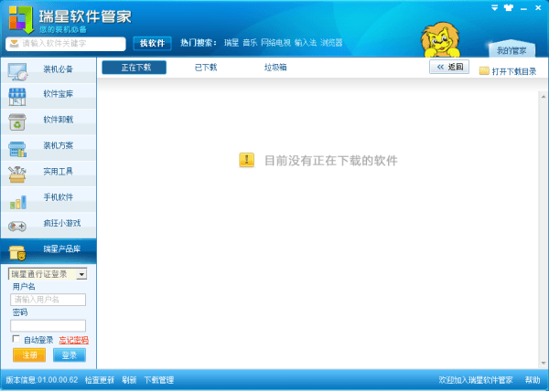Open the 疯狂小游戏 gamepad icon
This screenshot has width=549, height=391.
tap(17, 227)
